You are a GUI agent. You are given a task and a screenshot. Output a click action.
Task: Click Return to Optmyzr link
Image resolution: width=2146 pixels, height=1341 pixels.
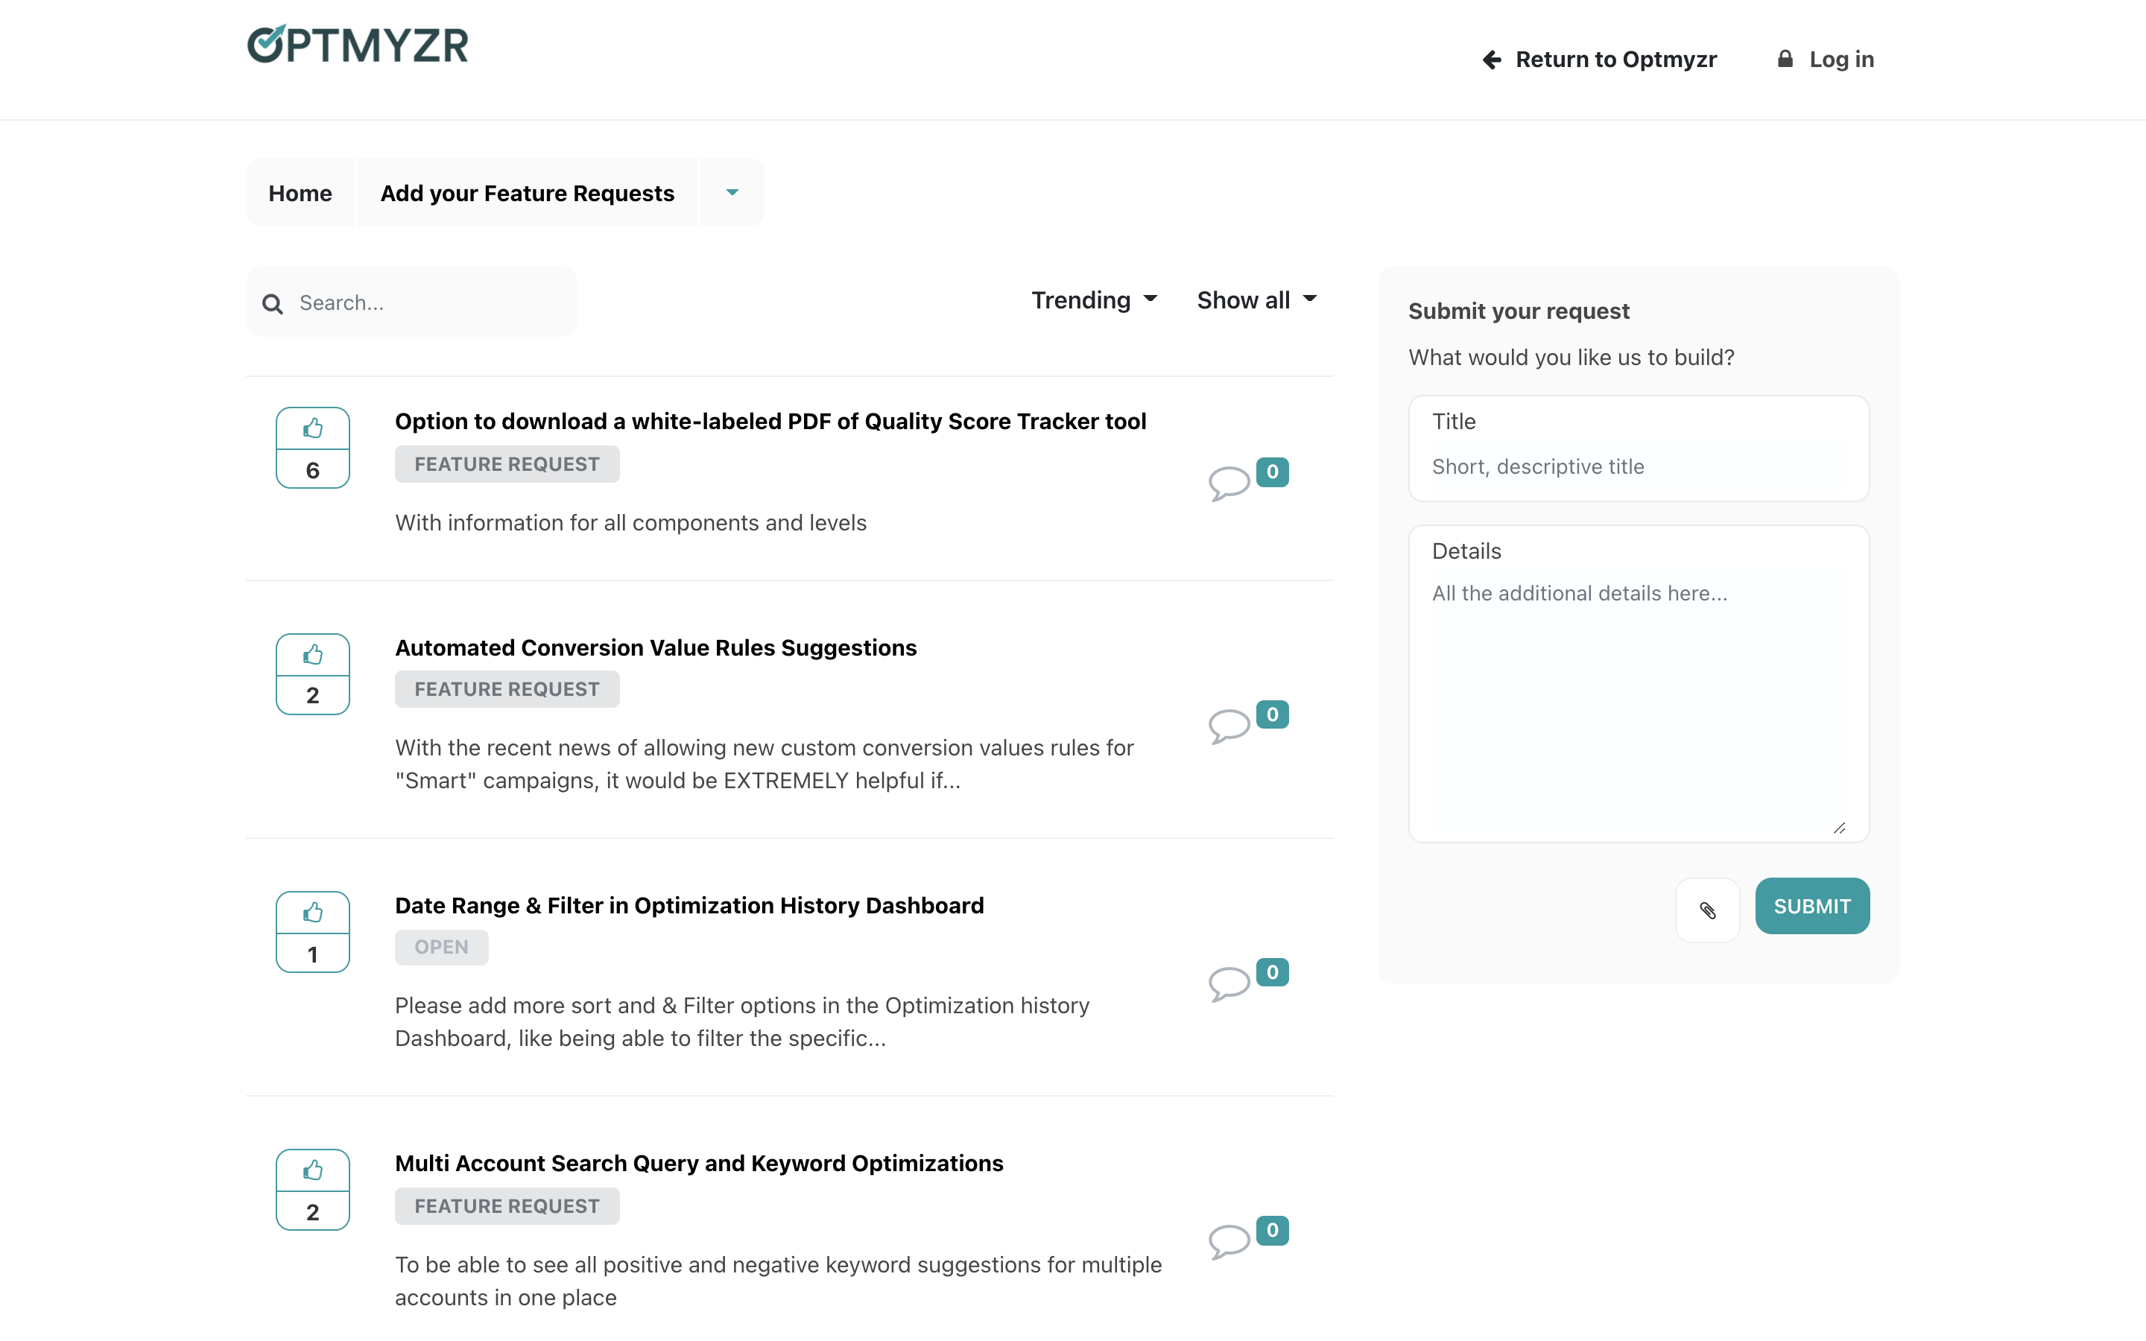tap(1599, 60)
